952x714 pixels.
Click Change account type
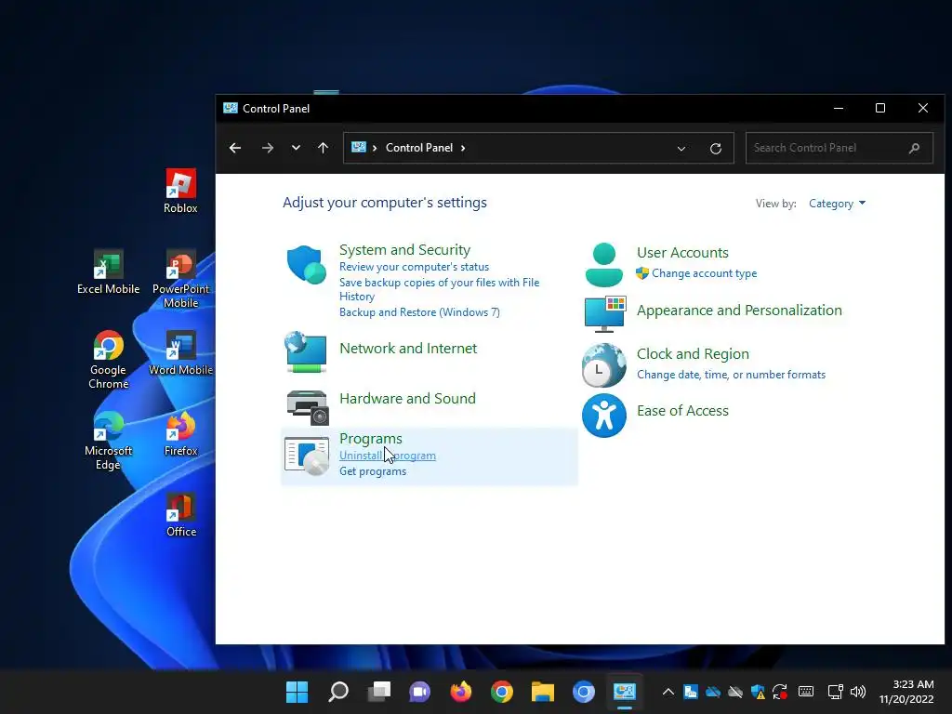(x=705, y=273)
